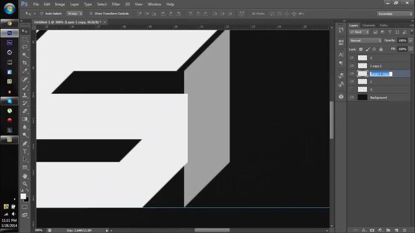Select the Move tool
The image size is (415, 233).
click(x=25, y=31)
